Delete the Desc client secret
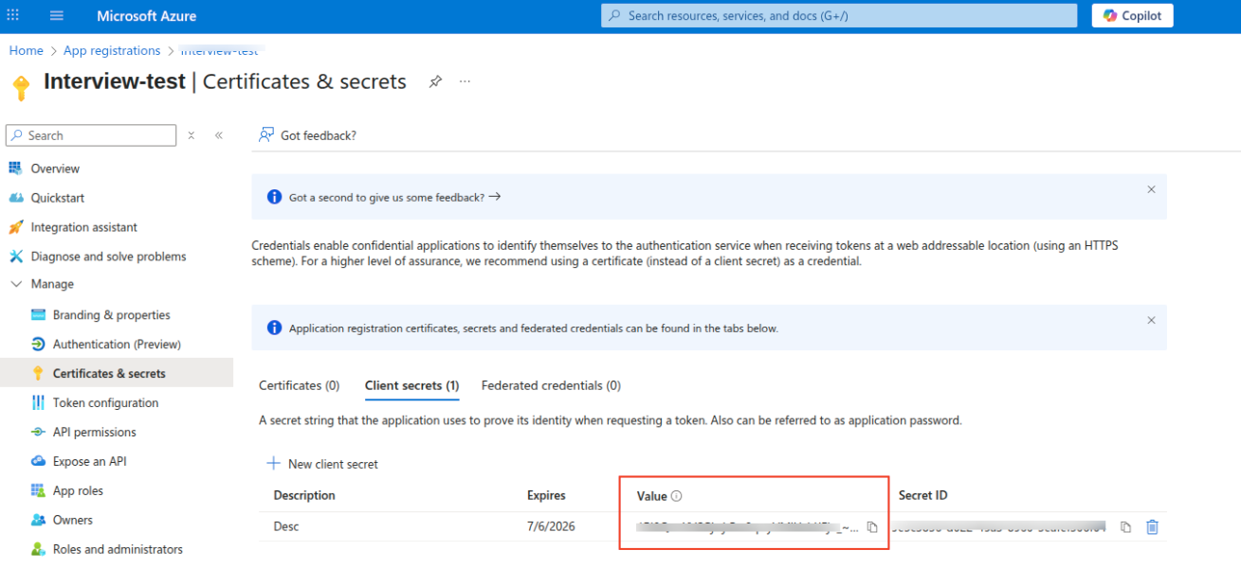Viewport: 1241px width, 568px height. 1152,527
